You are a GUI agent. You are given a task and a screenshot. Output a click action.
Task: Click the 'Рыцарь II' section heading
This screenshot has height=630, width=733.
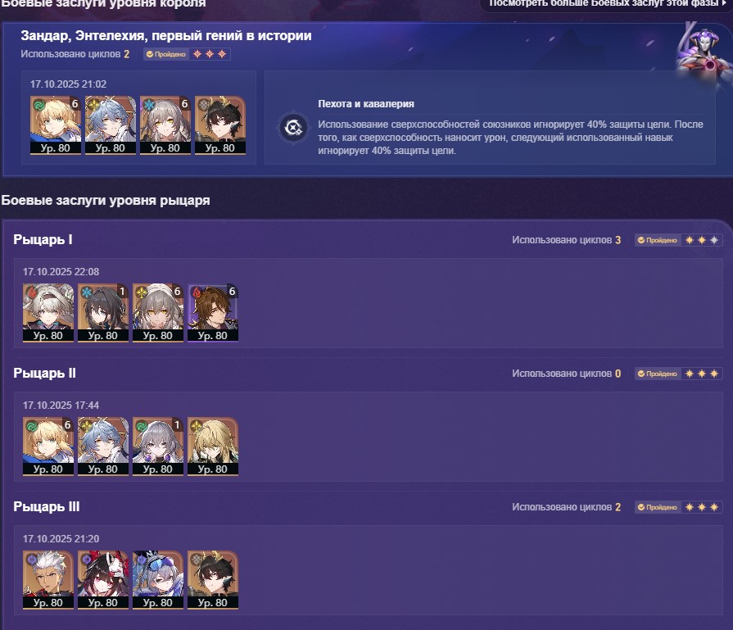(44, 374)
